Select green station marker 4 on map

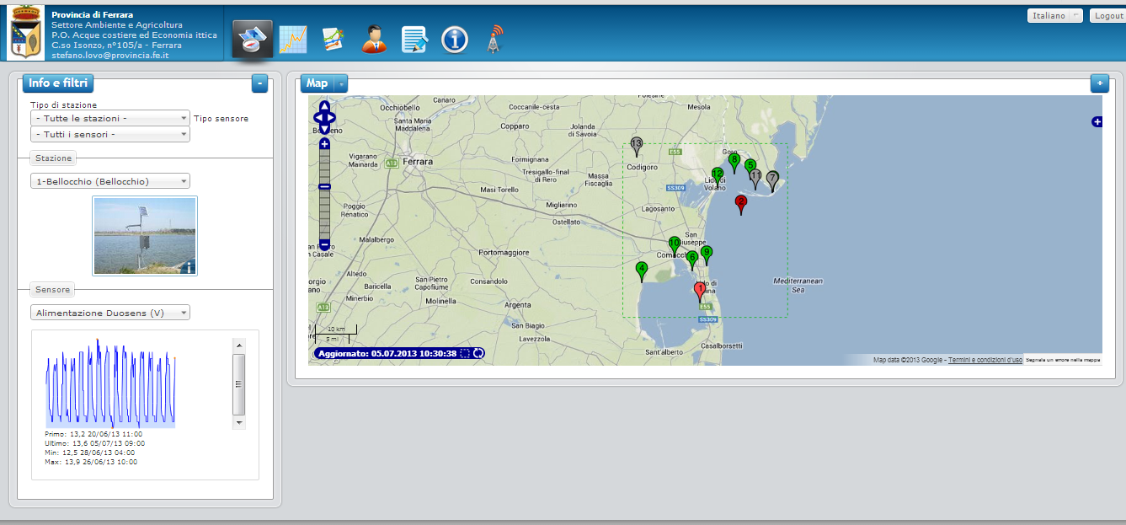click(642, 271)
